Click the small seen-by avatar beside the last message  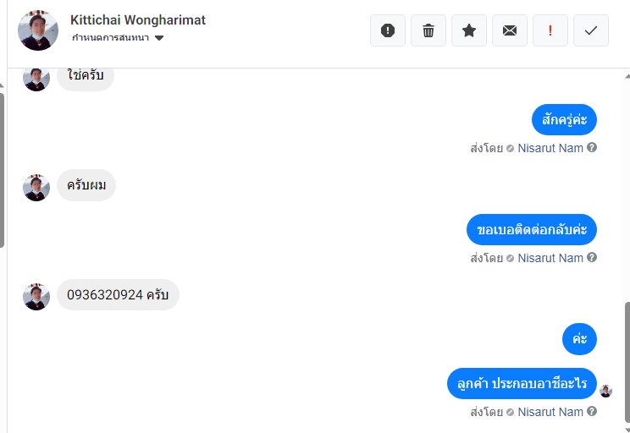click(x=605, y=391)
